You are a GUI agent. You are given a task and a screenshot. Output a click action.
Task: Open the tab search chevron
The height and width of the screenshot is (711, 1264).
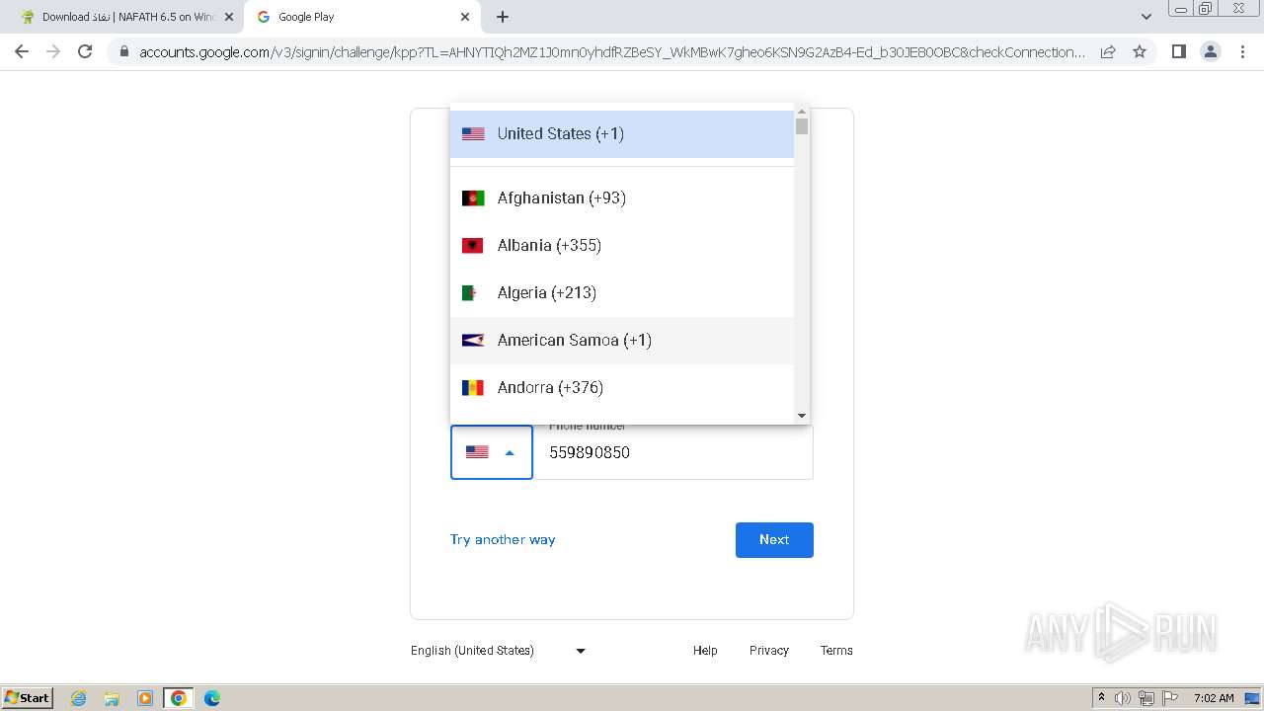(x=1145, y=17)
